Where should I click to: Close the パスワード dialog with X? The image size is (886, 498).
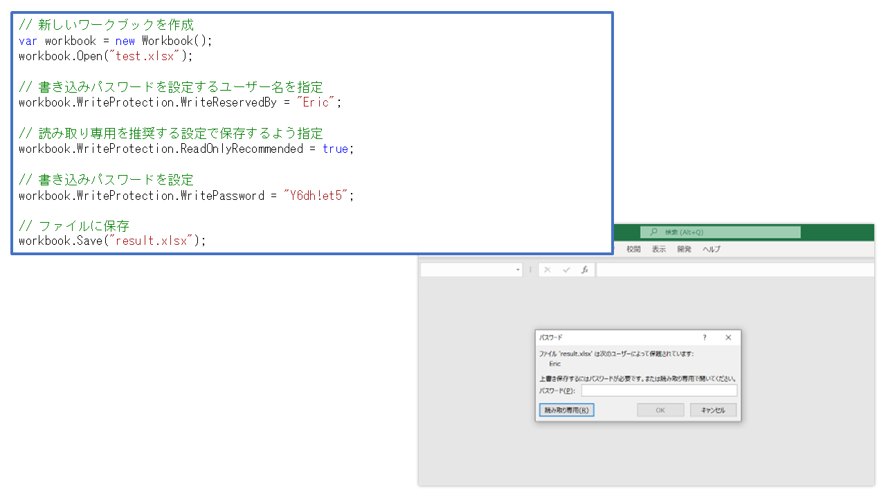pos(728,338)
